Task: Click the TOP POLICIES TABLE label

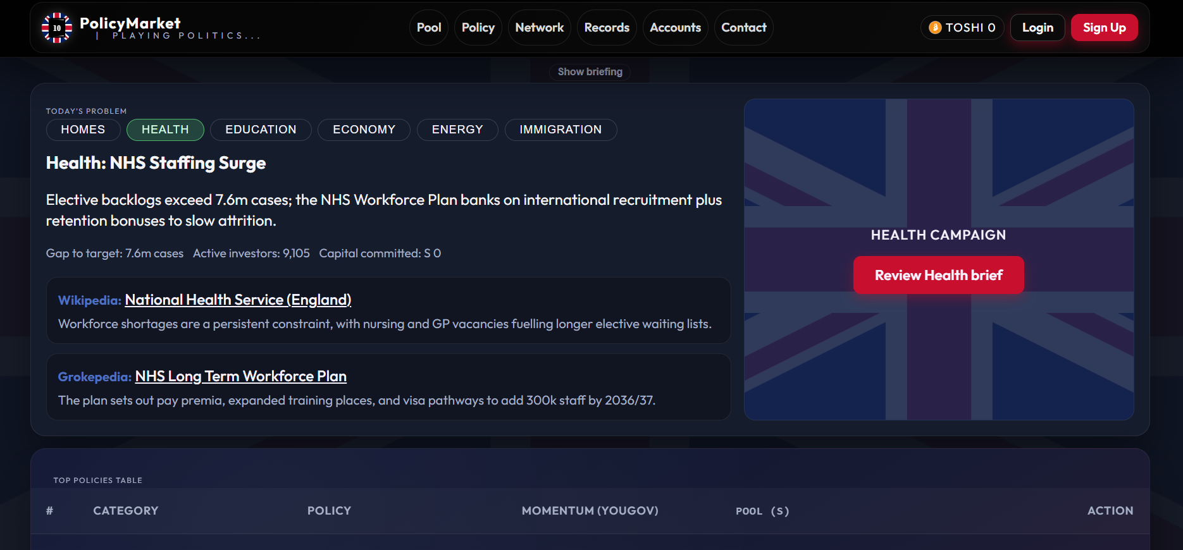Action: (97, 480)
